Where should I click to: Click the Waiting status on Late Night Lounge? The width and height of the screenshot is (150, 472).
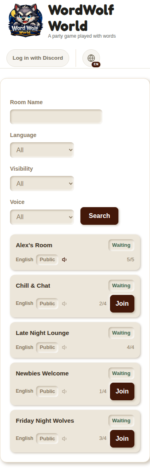[122, 333]
